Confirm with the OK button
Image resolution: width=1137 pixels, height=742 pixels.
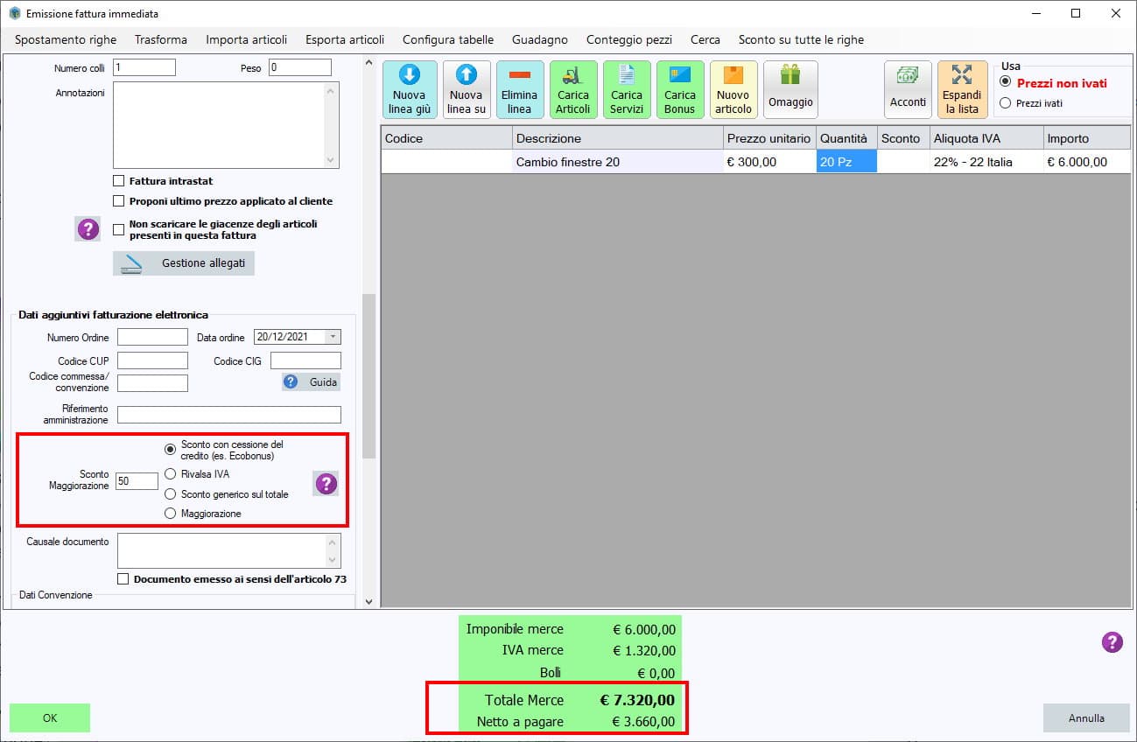[50, 717]
